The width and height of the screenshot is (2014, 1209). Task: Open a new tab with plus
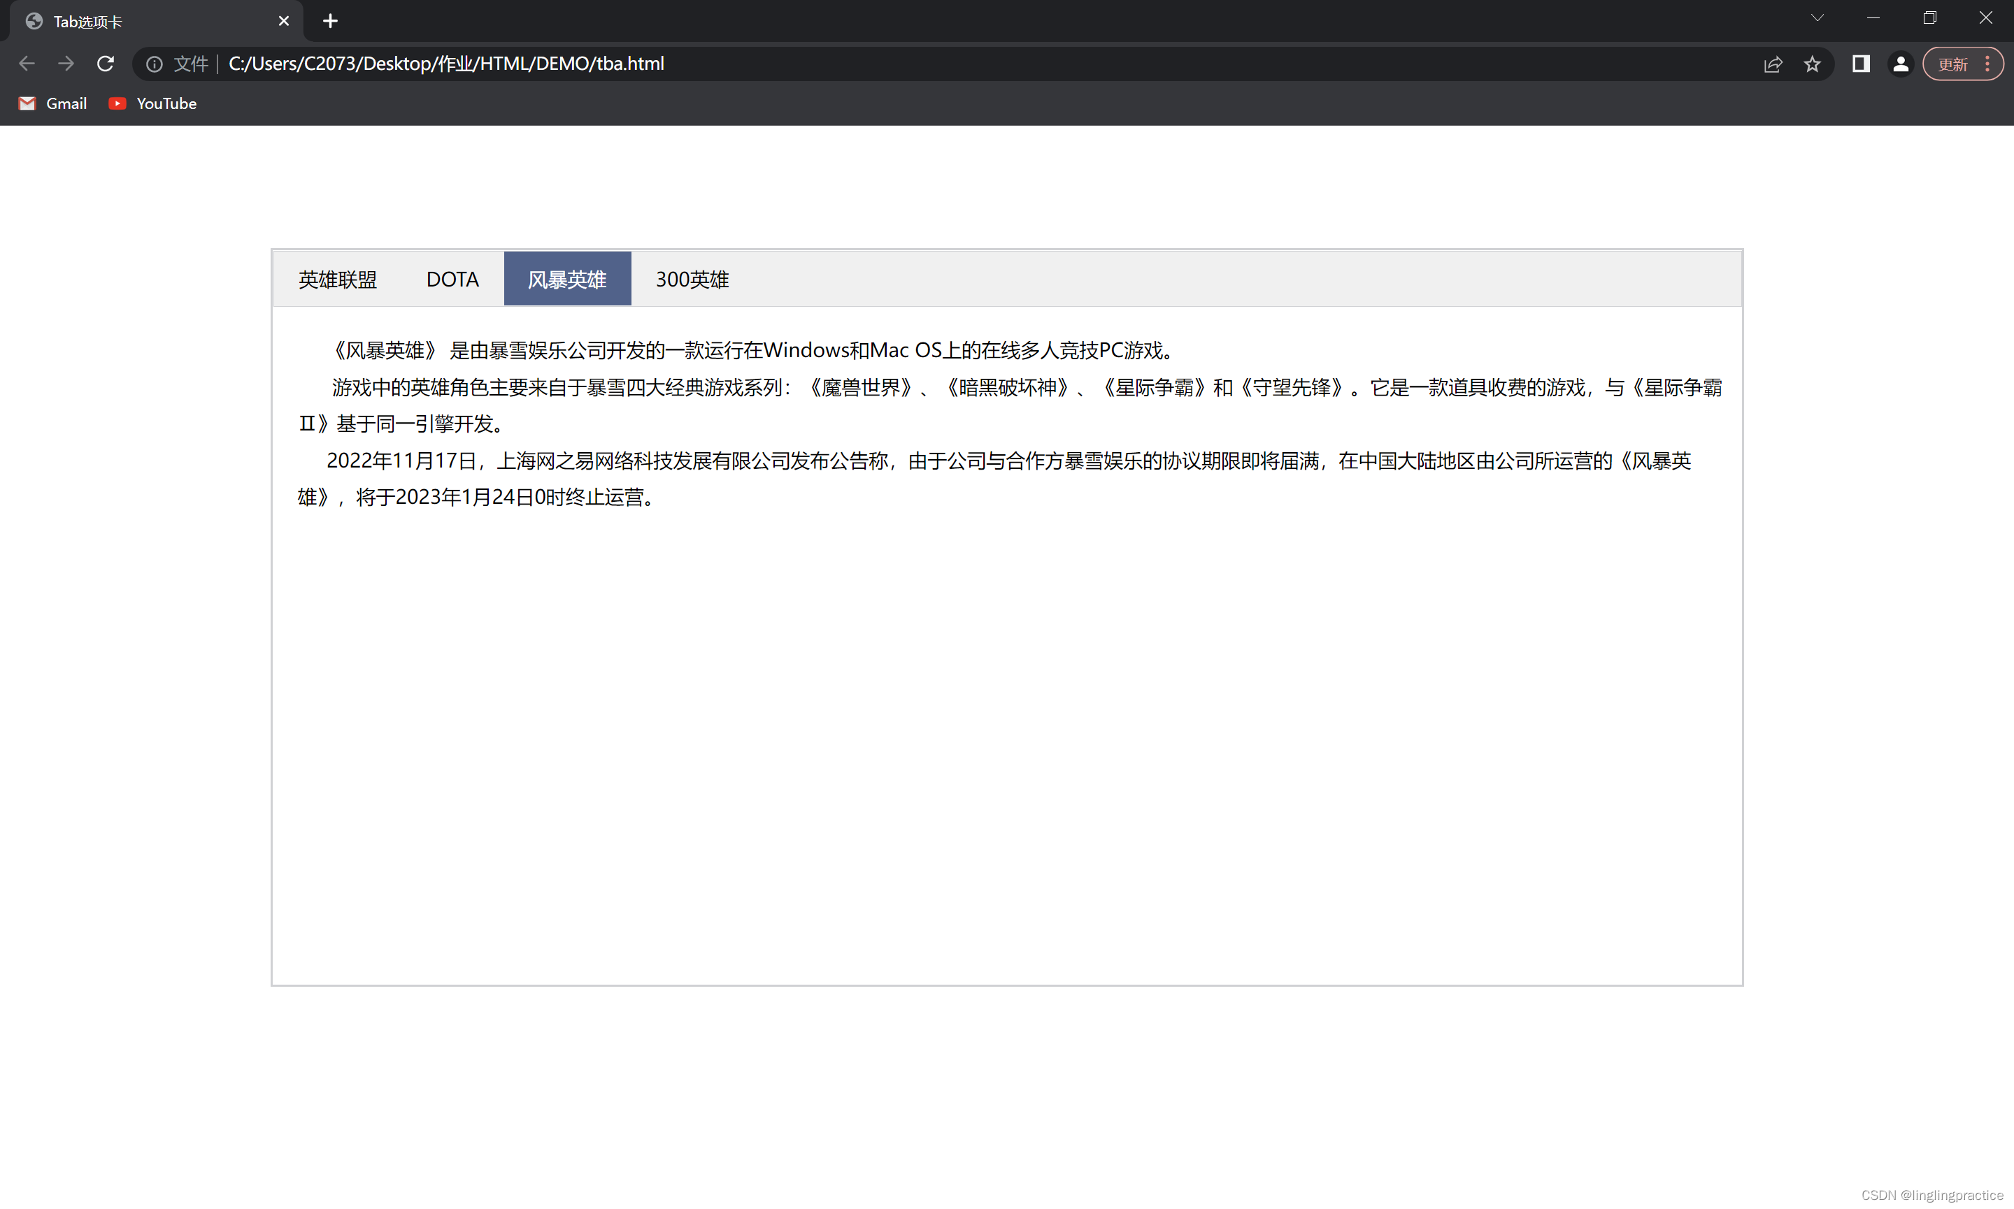coord(330,21)
